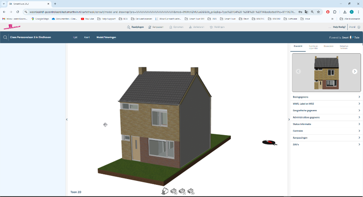
Task: Show previous photo in house carousel
Action: point(298,71)
